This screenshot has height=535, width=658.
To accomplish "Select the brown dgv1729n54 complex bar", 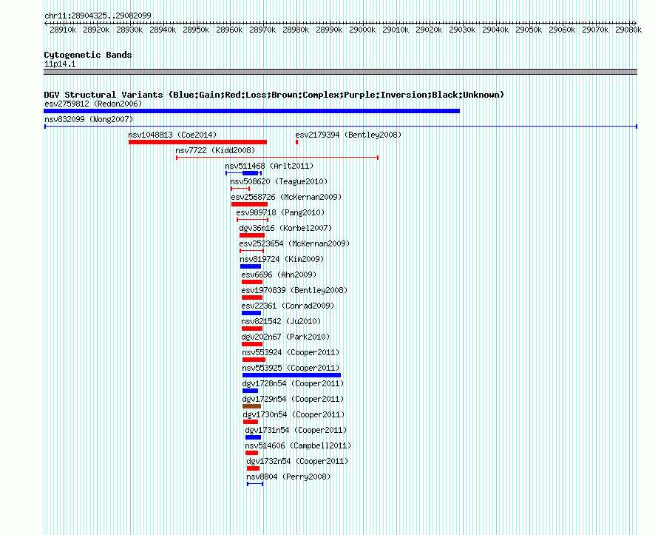I will point(252,406).
